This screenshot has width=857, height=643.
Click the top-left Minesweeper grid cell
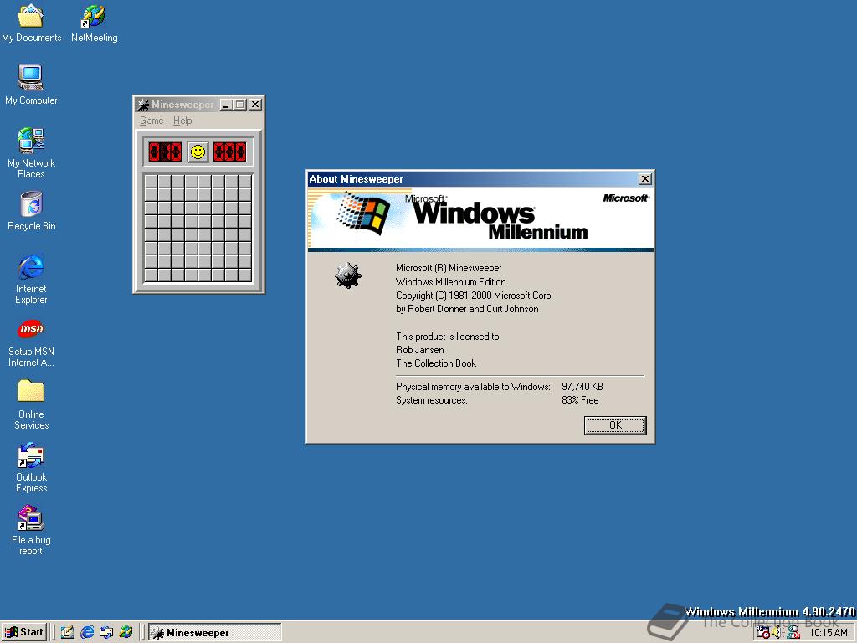pyautogui.click(x=151, y=181)
